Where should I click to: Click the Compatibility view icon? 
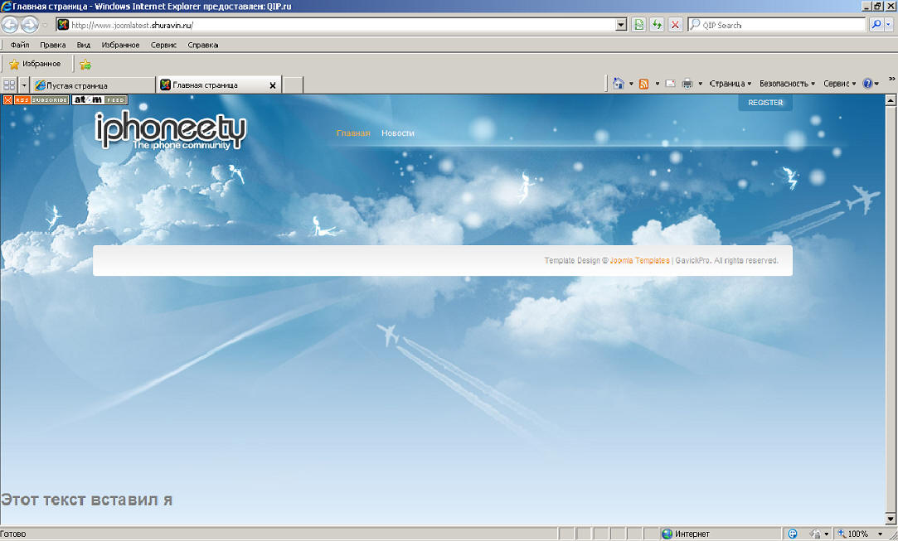[x=638, y=25]
